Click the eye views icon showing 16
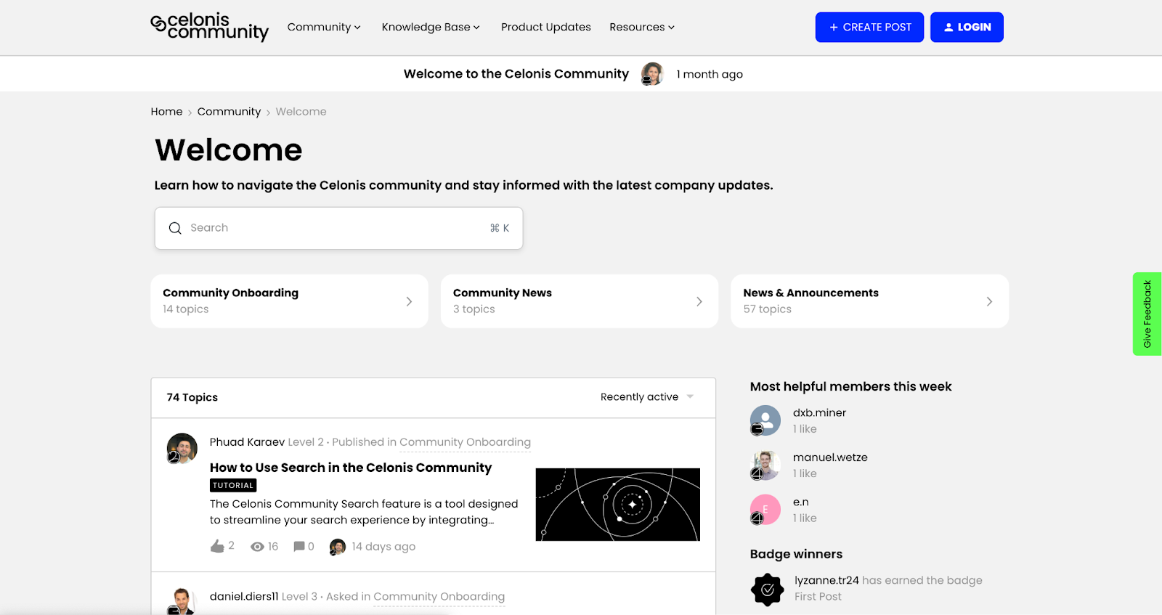The height and width of the screenshot is (615, 1162). point(257,547)
